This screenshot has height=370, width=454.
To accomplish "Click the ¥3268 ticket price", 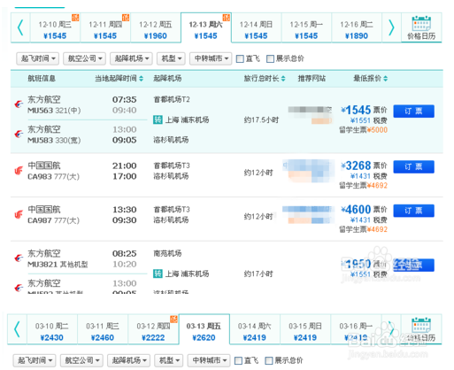I will coord(357,166).
